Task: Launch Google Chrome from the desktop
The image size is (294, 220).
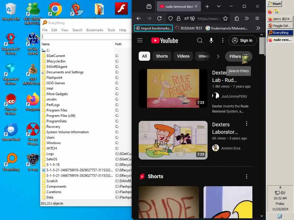Action: [x=55, y=9]
